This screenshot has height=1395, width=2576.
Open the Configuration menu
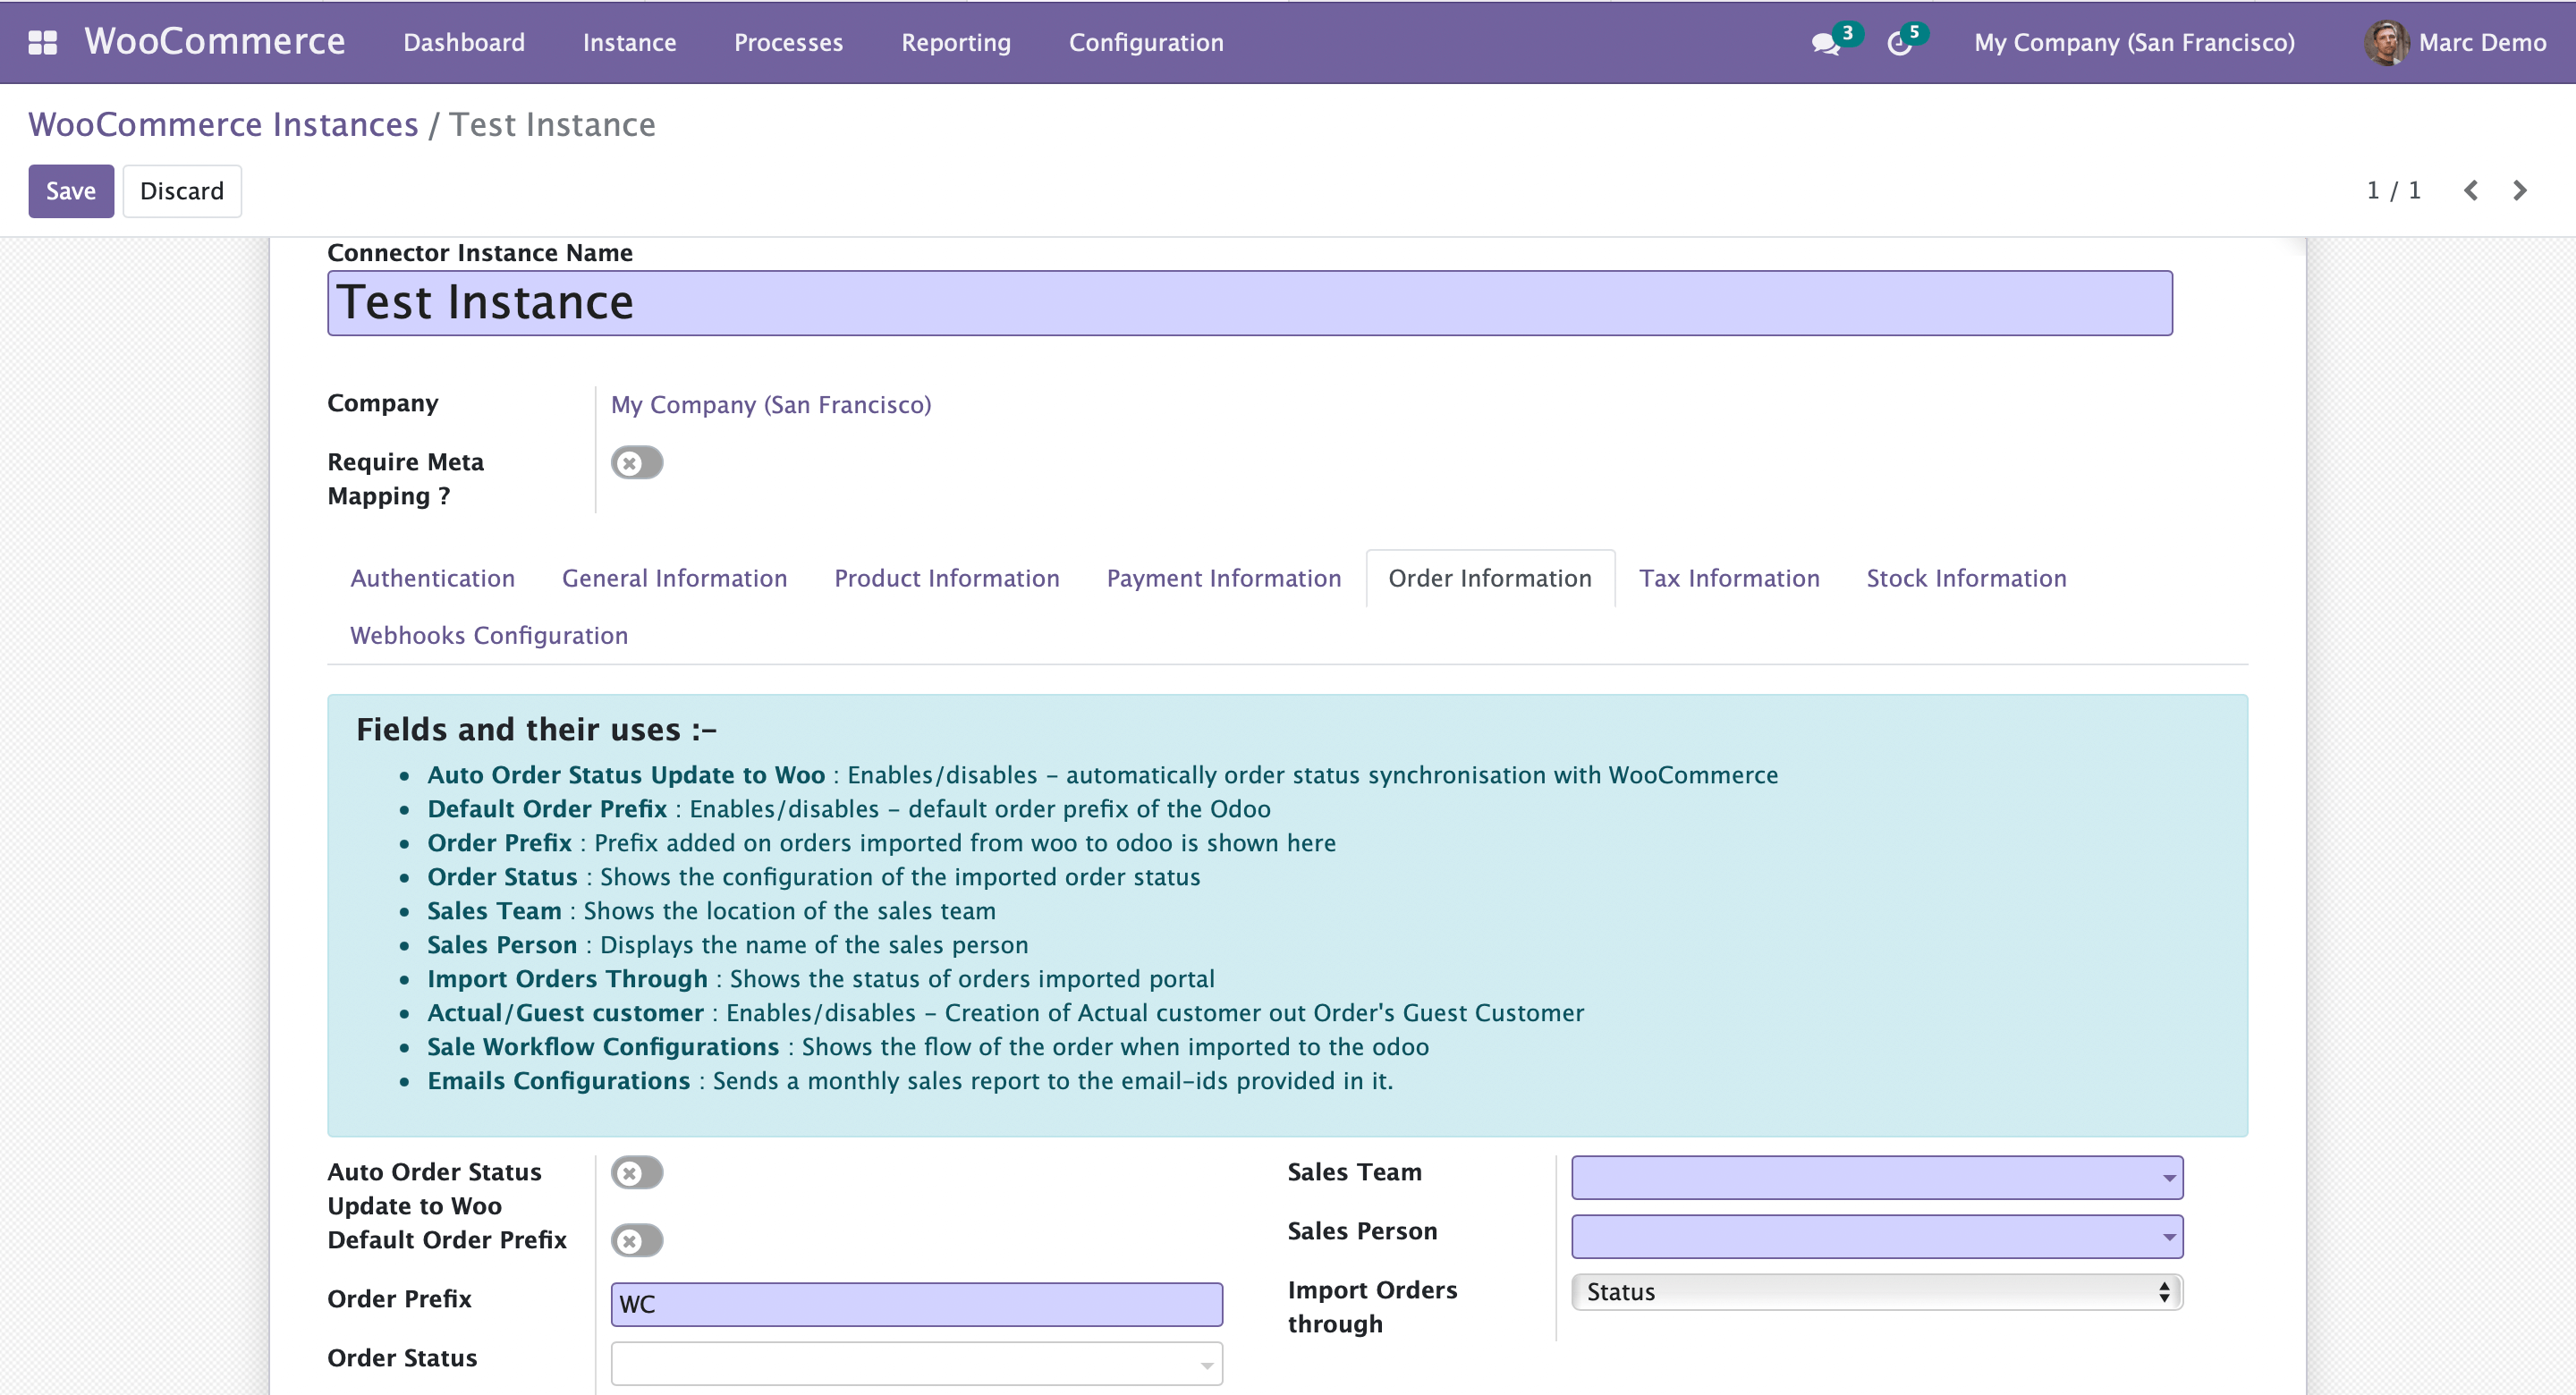click(x=1146, y=42)
